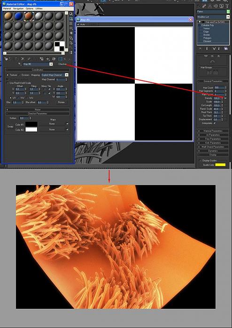
Task: Select the UV radio button
Action: click(11, 97)
